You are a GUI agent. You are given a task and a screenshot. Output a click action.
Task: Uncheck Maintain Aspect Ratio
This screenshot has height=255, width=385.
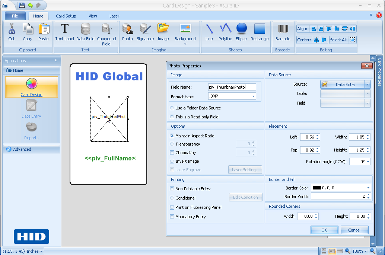(172, 136)
